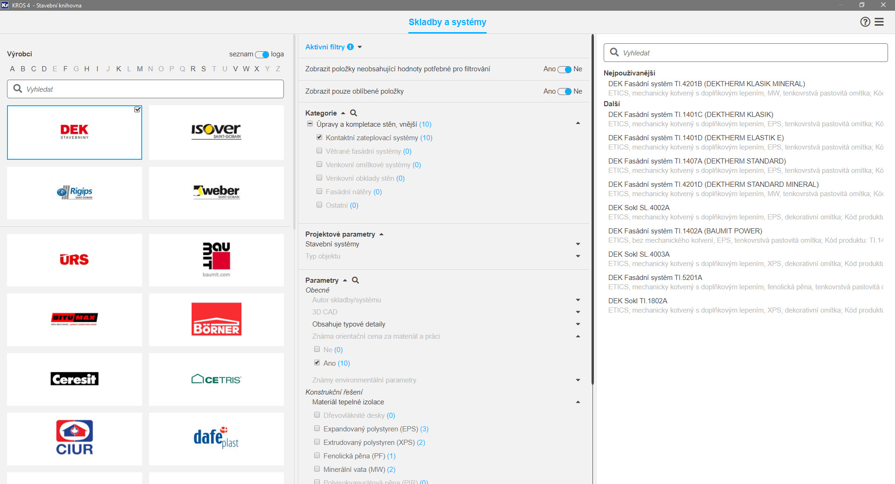
Task: Select the Rigips manufacturer logo
Action: 75,193
